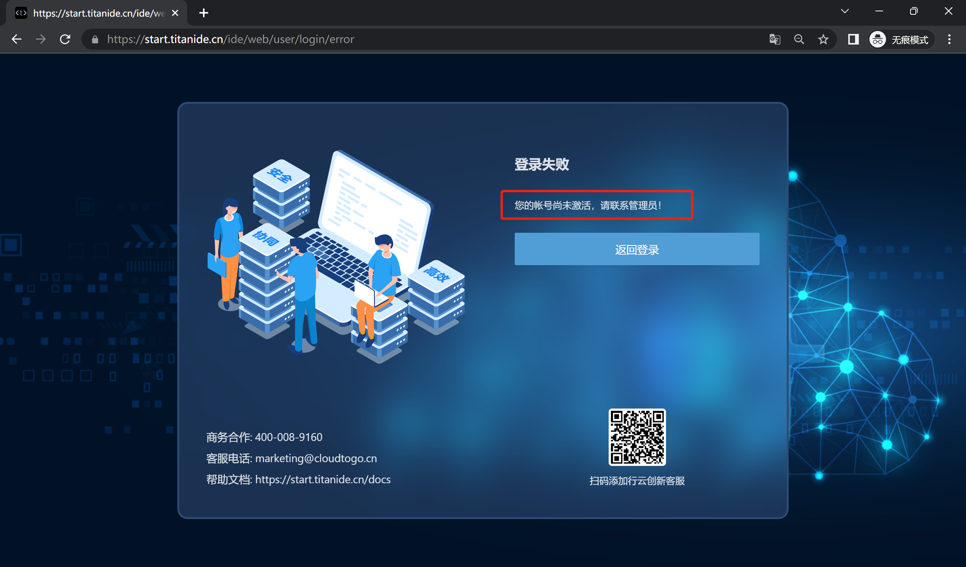Click the 返回登录 button

pyautogui.click(x=637, y=249)
